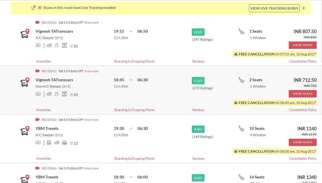
Task: Expand +13 more amenities for YBM Travels
Action: point(74,143)
